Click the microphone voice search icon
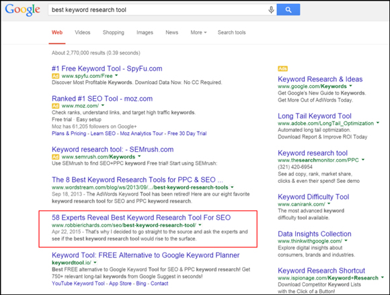 271,10
